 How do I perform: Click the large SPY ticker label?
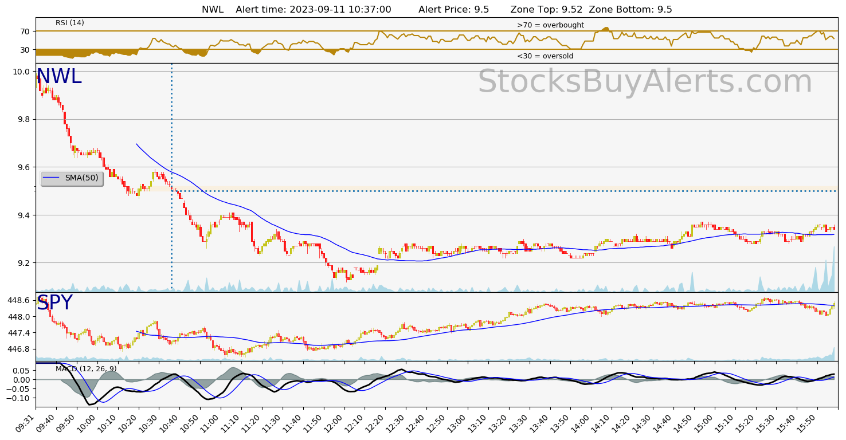[x=54, y=303]
